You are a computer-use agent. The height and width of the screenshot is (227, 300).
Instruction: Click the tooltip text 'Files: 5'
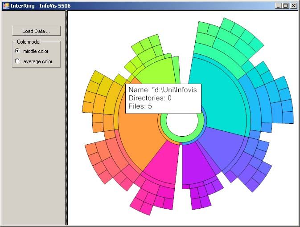point(140,106)
